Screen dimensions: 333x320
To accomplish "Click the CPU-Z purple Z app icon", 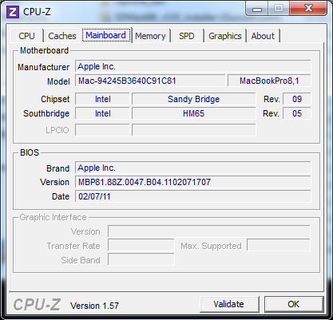I will pyautogui.click(x=13, y=12).
